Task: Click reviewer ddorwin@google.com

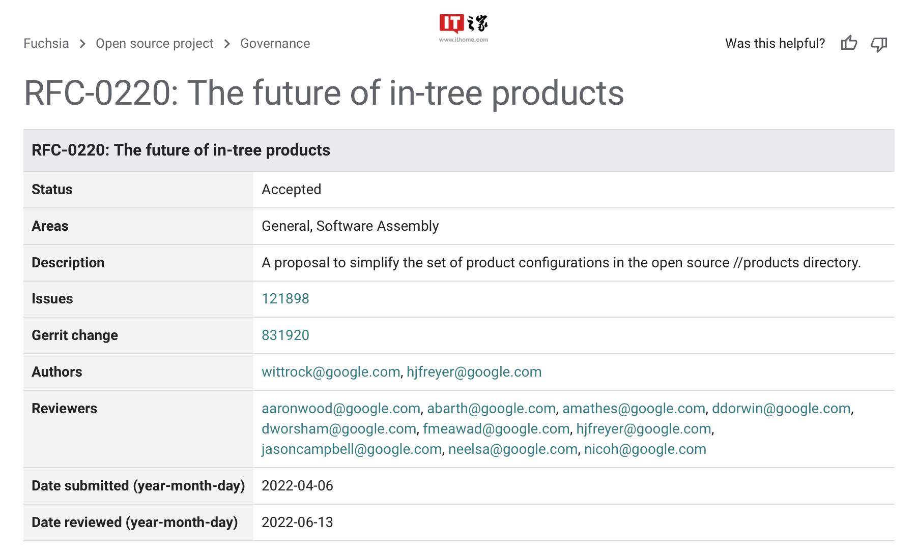Action: 781,409
